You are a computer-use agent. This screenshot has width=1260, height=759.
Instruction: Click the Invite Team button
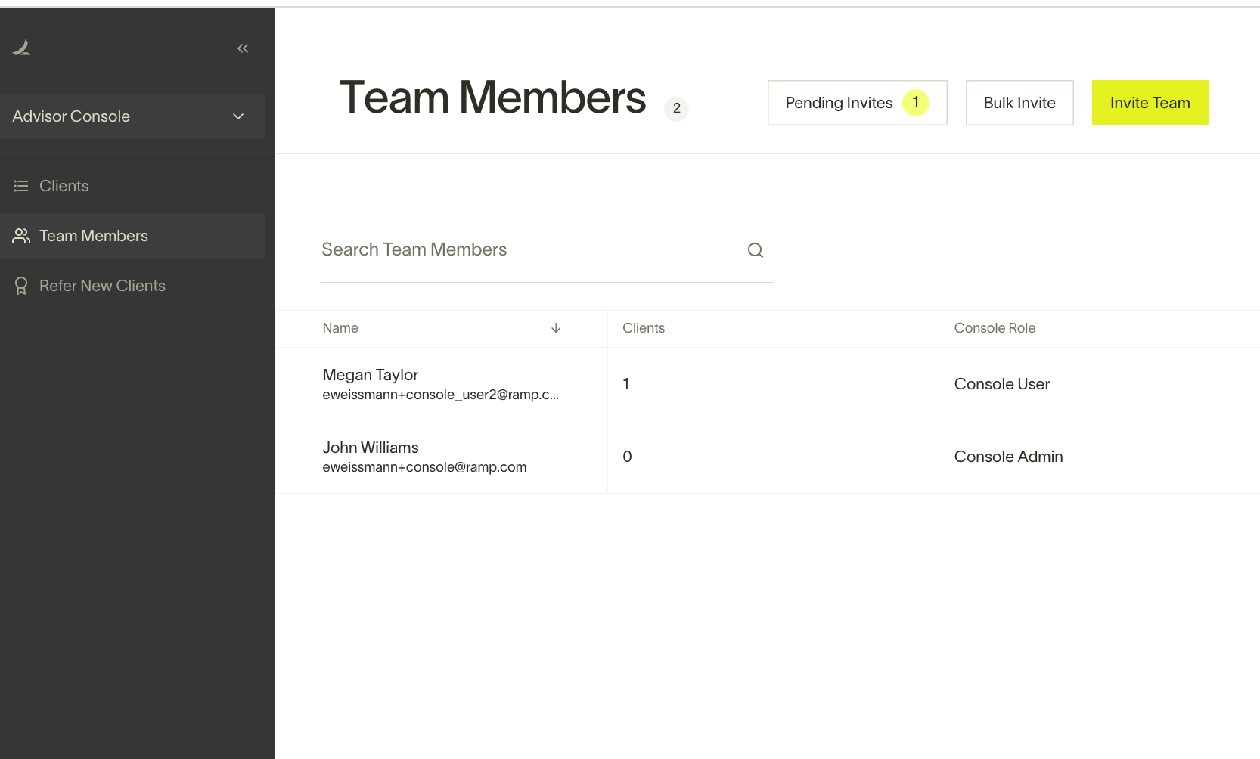[x=1150, y=103]
